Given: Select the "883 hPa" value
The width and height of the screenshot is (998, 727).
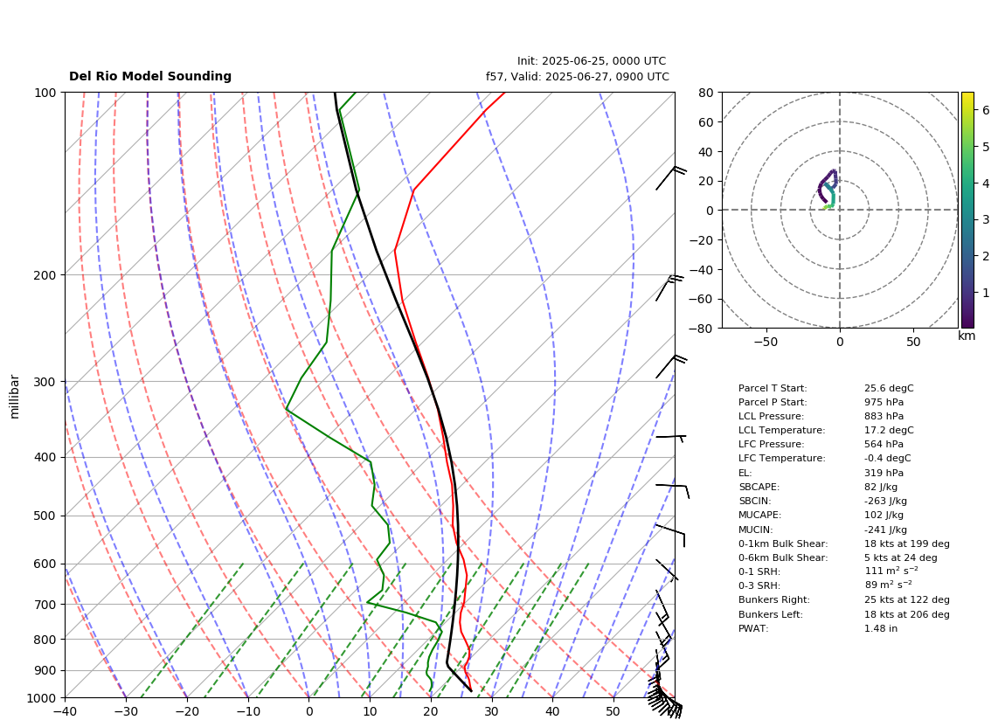Looking at the screenshot, I should pyautogui.click(x=884, y=416).
